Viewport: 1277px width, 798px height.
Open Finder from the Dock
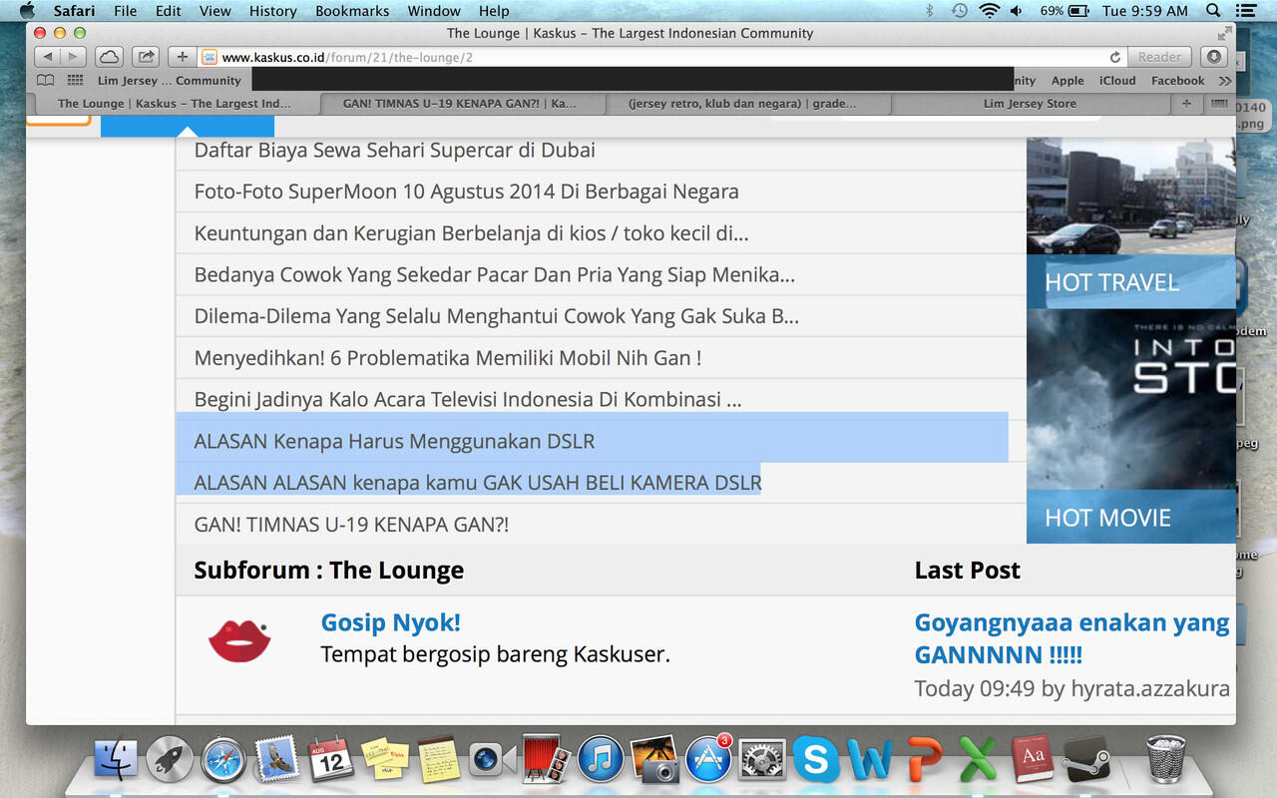click(117, 761)
